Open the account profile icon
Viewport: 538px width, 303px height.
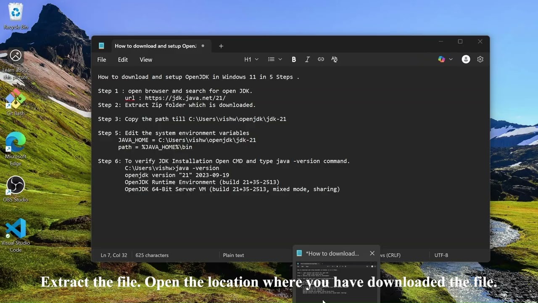coord(466,59)
